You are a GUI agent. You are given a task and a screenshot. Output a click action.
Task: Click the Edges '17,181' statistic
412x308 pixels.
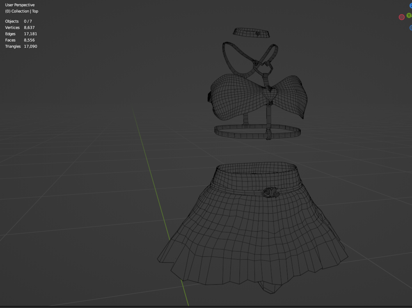(x=30, y=34)
